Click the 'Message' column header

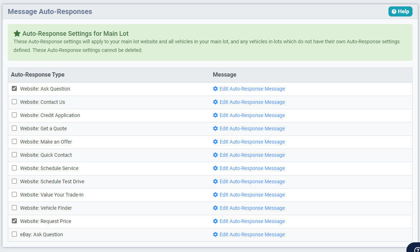[225, 75]
